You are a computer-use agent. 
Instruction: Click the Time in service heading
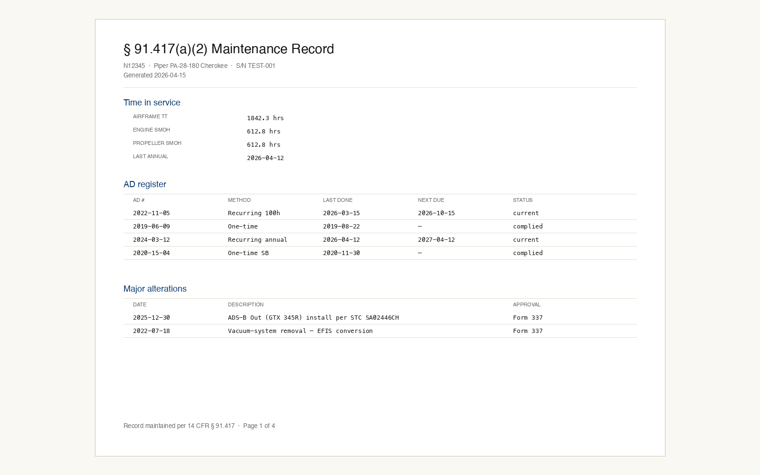[152, 103]
